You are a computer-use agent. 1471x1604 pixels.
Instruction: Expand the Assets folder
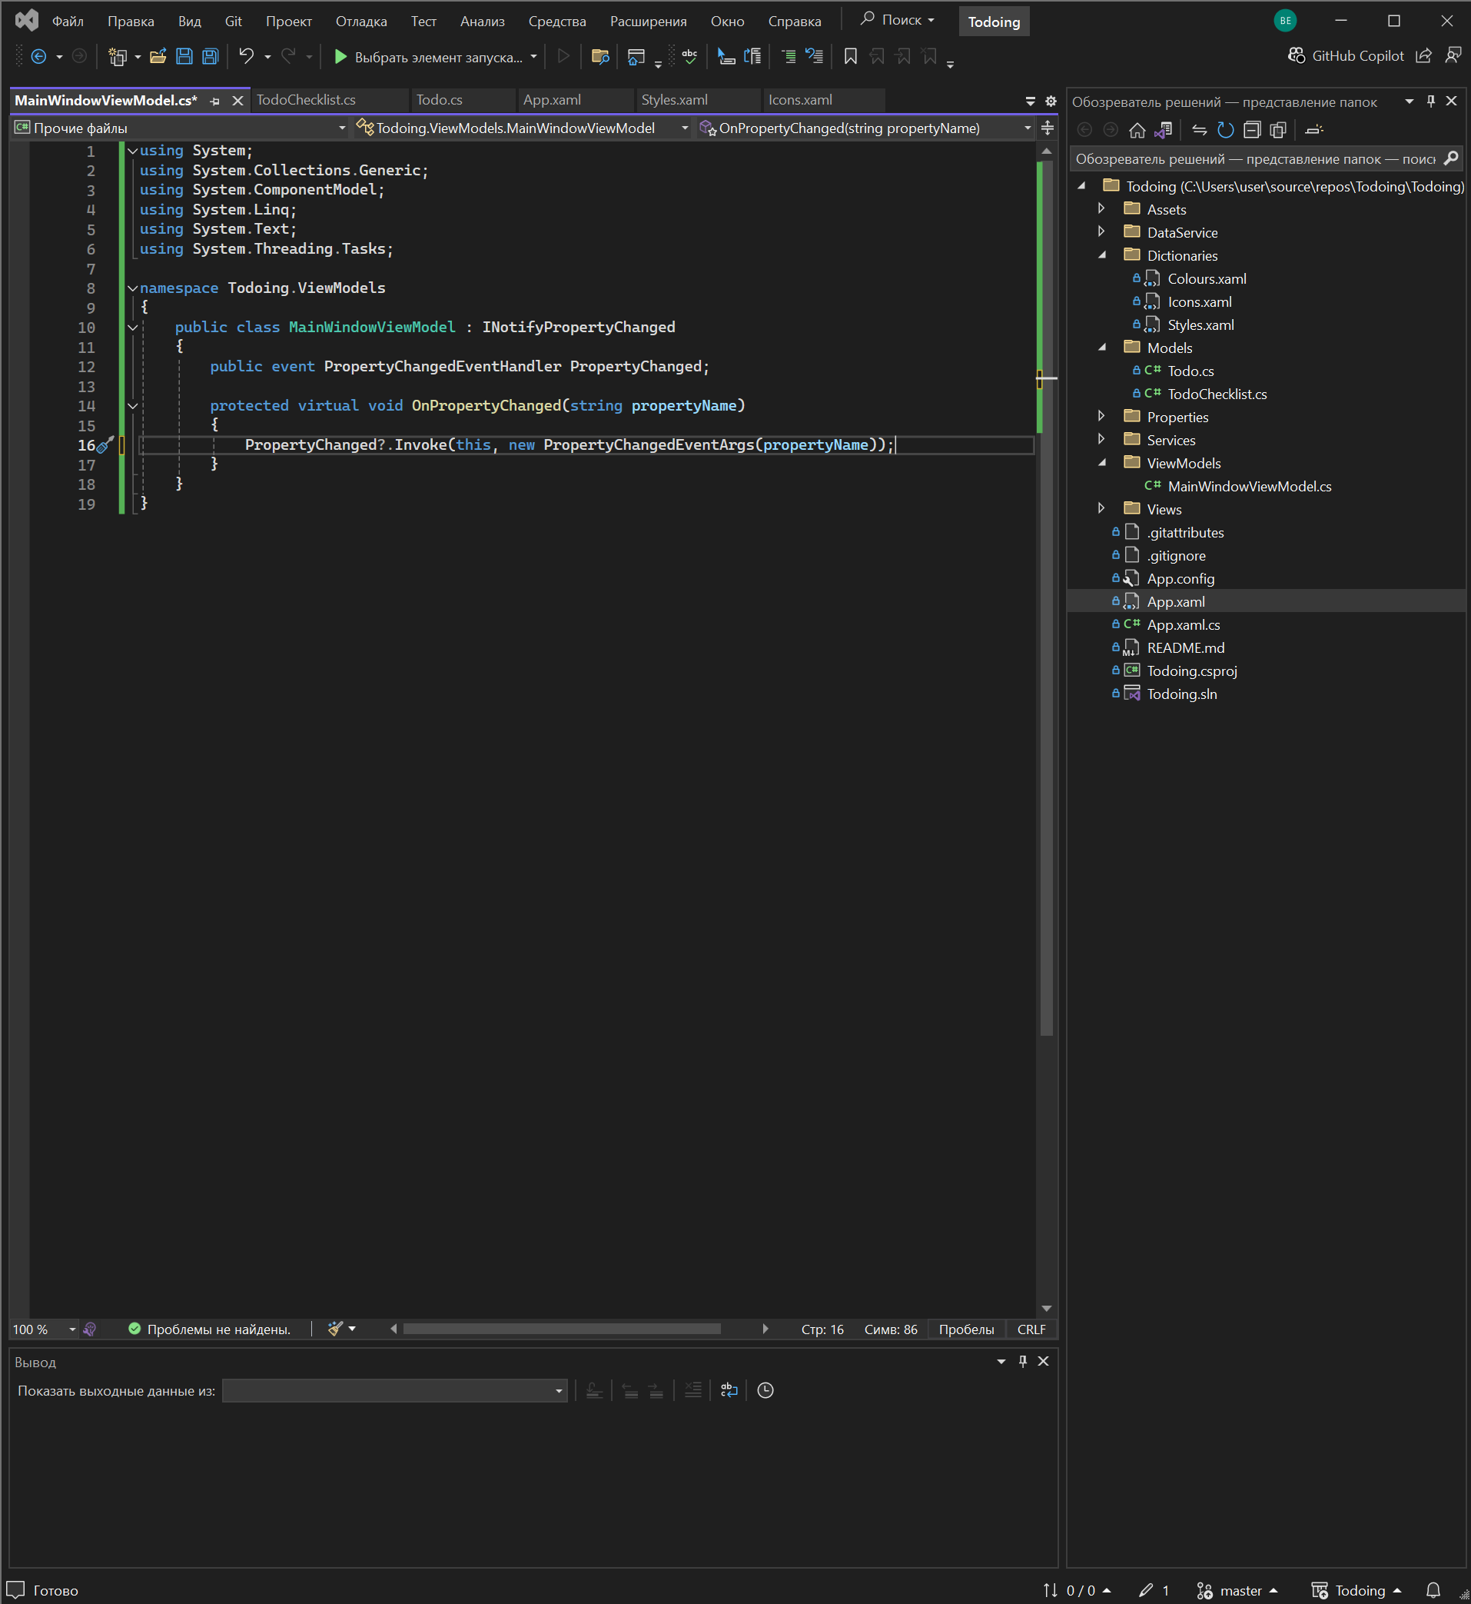click(1101, 208)
